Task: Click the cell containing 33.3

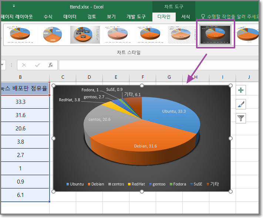Action: 25,102
